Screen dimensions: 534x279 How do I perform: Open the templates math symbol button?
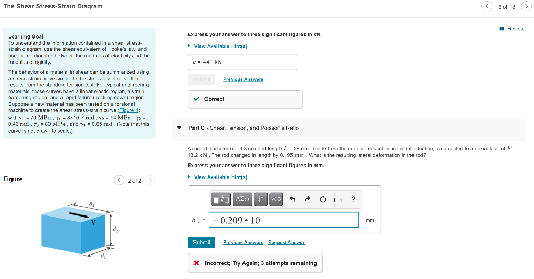(x=221, y=199)
